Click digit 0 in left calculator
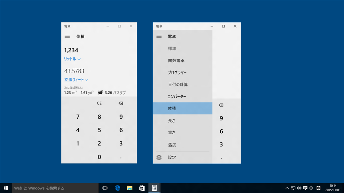Viewport: 344px width, 193px height. (x=99, y=157)
